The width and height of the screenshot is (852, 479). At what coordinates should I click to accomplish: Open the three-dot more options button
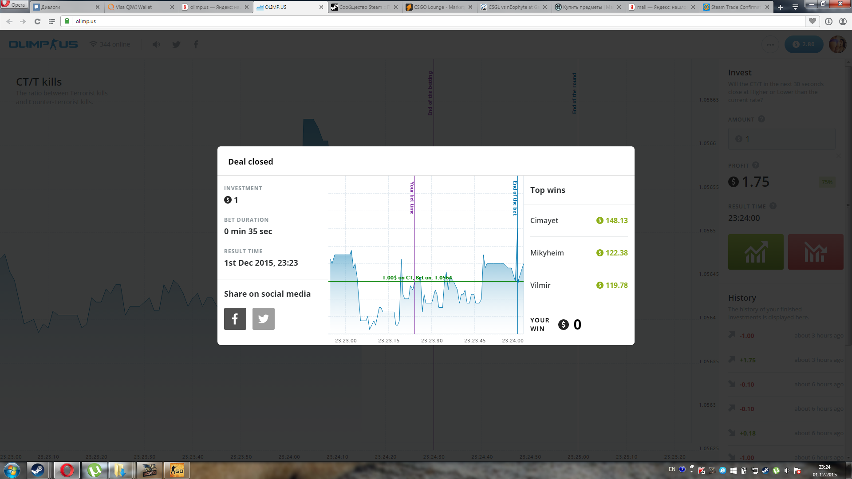click(770, 44)
